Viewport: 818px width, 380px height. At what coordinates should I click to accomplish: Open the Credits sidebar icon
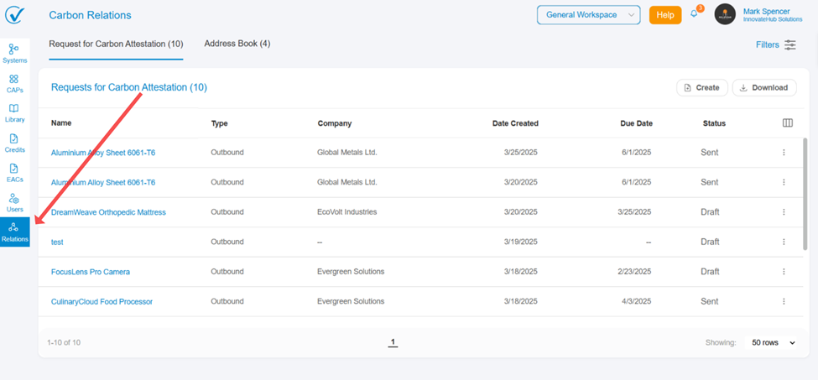click(14, 143)
